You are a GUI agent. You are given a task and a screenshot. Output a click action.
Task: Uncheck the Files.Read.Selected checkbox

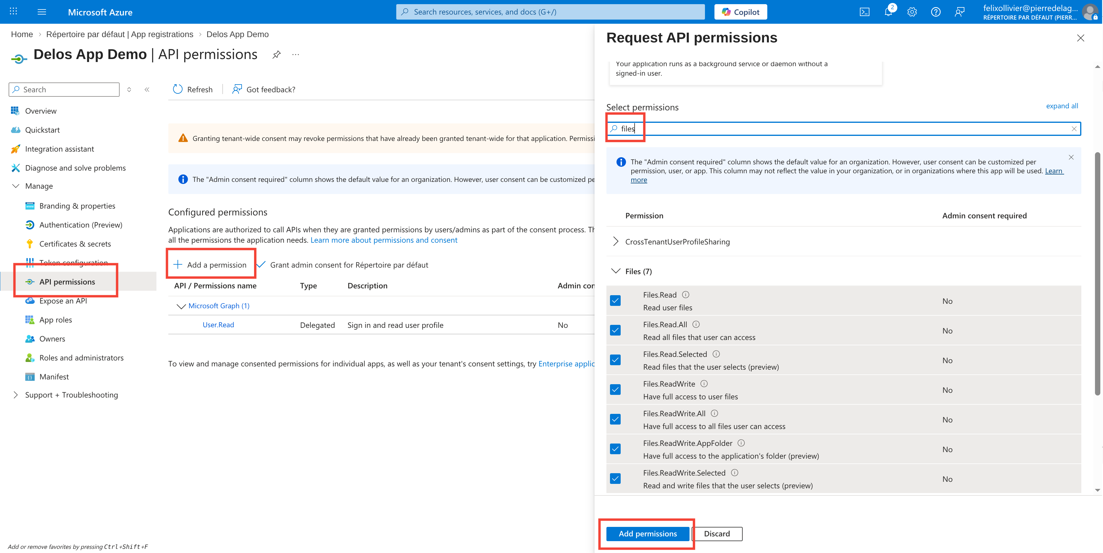[615, 360]
